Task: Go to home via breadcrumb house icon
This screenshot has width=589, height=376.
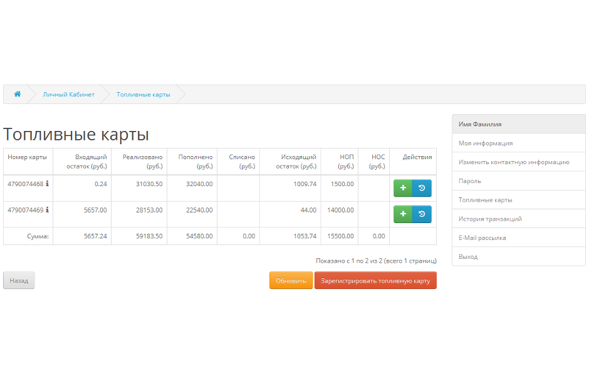Action: pos(18,94)
